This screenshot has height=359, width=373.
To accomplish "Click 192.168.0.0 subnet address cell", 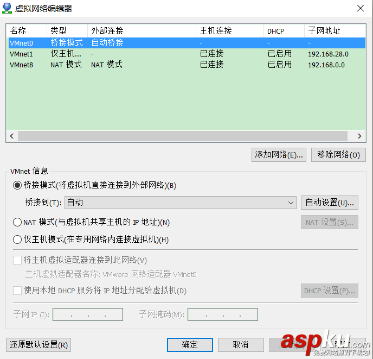I will [x=326, y=65].
